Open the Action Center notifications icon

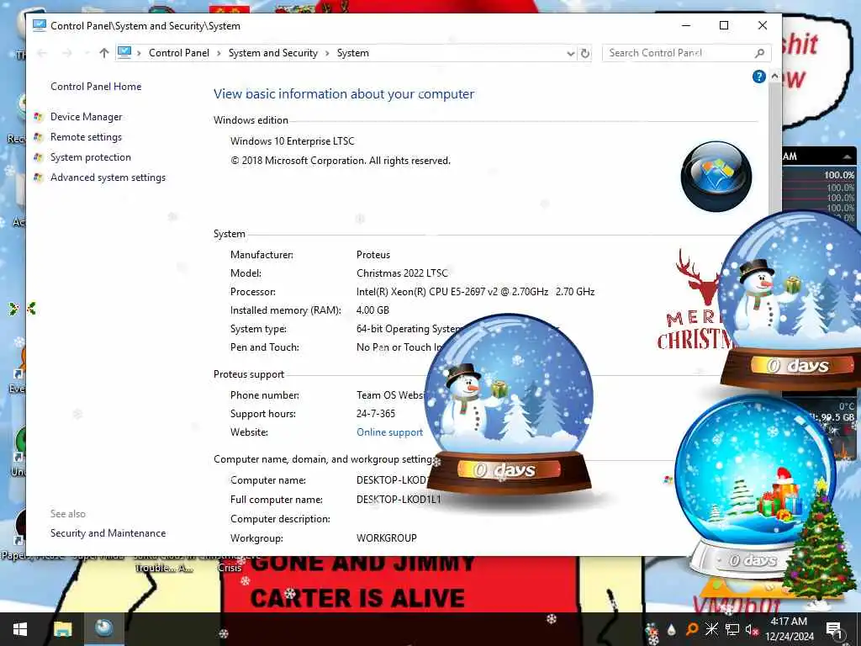point(834,629)
